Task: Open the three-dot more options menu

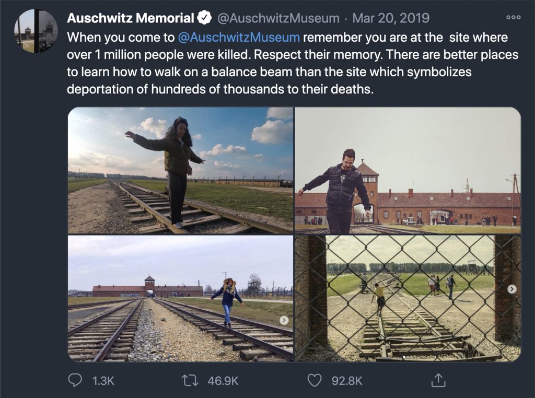Action: coord(513,17)
